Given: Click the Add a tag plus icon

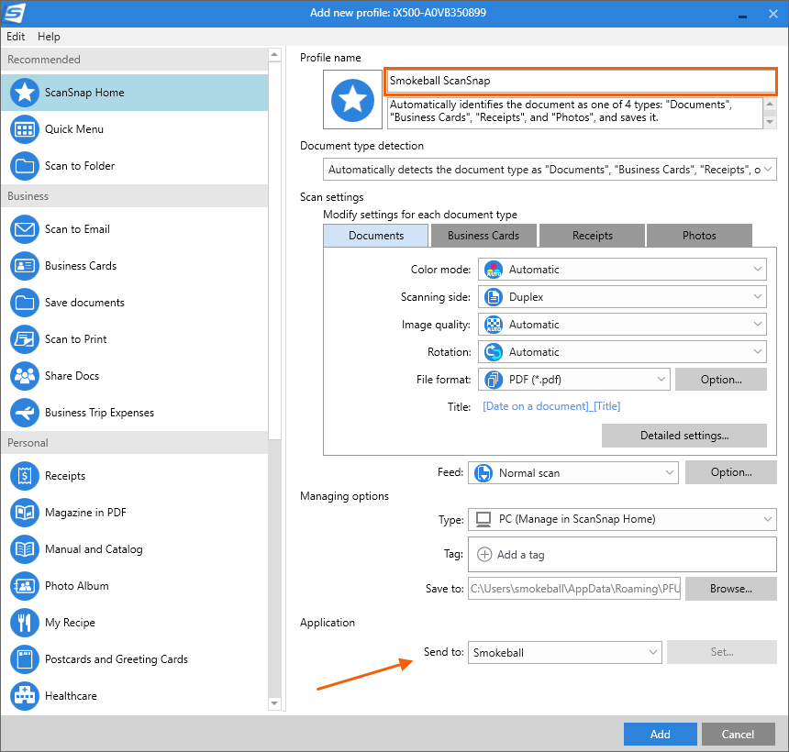Looking at the screenshot, I should point(484,554).
